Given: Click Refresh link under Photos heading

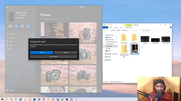Looking at the screenshot, I should coord(68,19).
